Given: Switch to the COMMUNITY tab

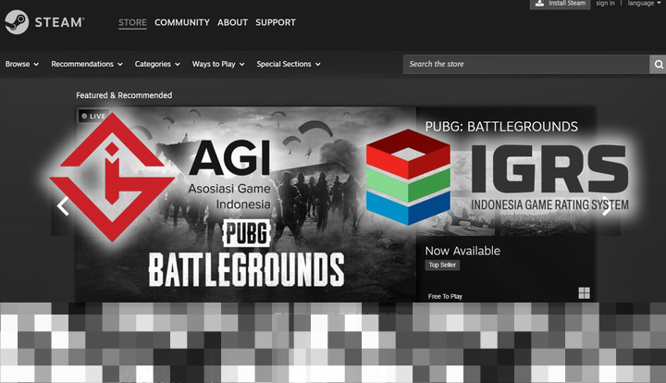Looking at the screenshot, I should pyautogui.click(x=181, y=22).
